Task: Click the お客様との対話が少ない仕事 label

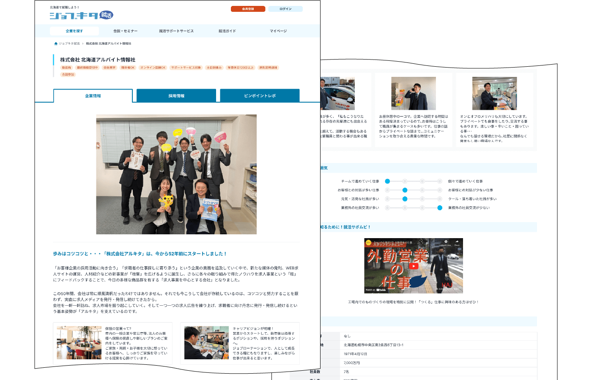Action: pos(471,190)
